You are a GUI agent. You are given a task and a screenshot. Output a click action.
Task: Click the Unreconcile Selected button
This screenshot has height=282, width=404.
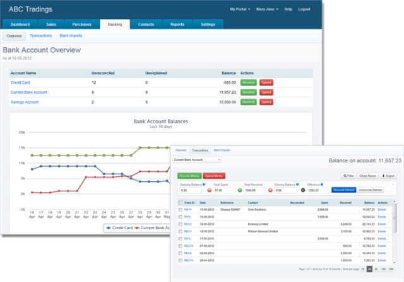(x=371, y=190)
